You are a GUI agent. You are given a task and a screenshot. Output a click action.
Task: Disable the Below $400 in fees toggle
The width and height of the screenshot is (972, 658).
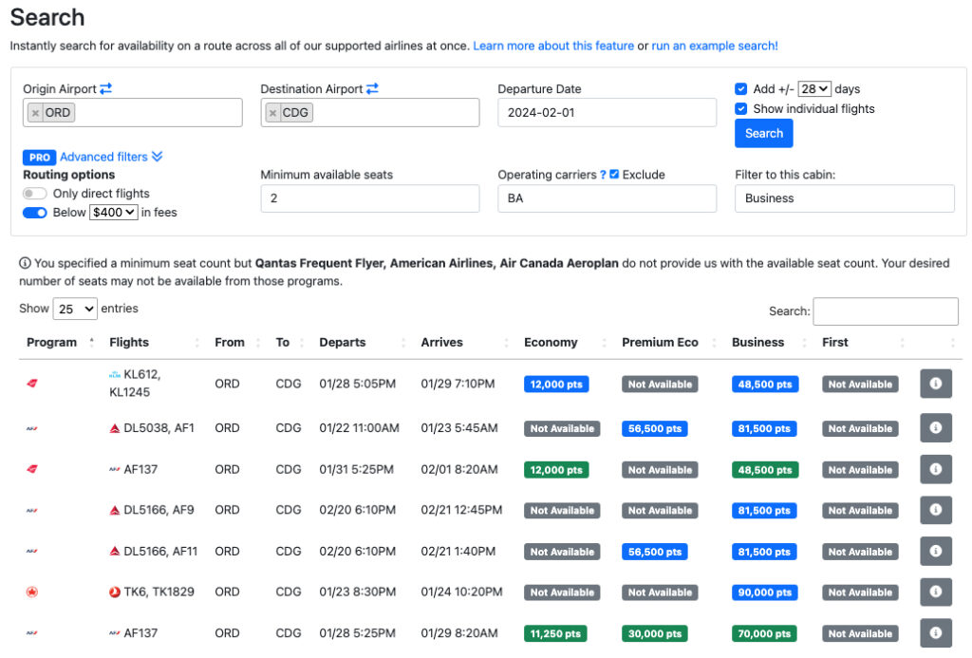[x=33, y=212]
